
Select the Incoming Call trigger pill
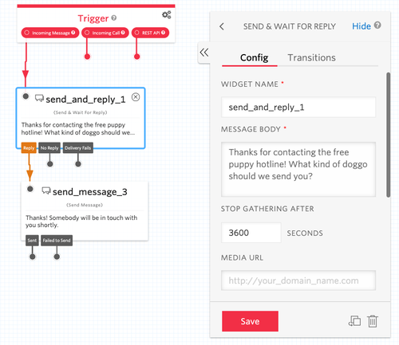tap(105, 33)
